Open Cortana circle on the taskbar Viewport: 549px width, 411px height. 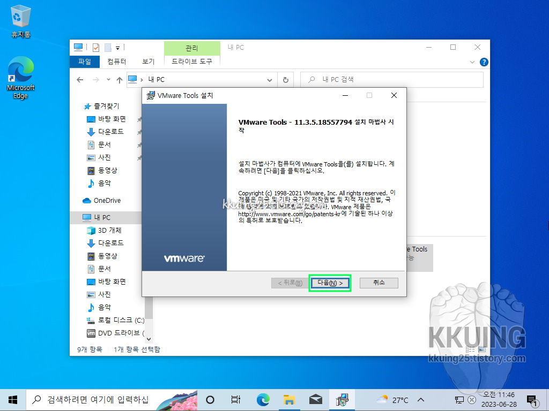pos(210,400)
